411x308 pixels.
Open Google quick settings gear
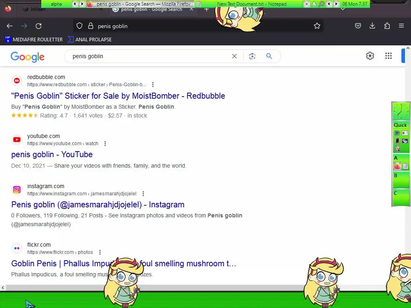click(370, 56)
